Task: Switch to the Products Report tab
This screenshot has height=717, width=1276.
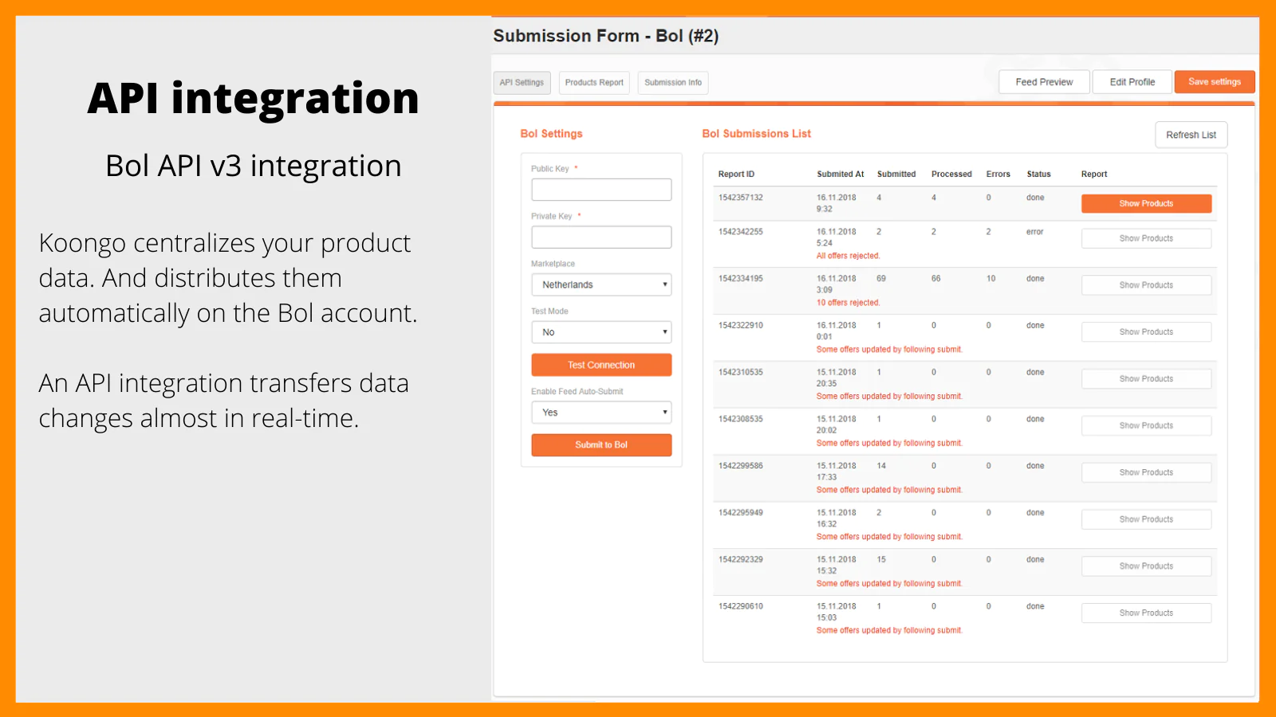Action: tap(594, 83)
